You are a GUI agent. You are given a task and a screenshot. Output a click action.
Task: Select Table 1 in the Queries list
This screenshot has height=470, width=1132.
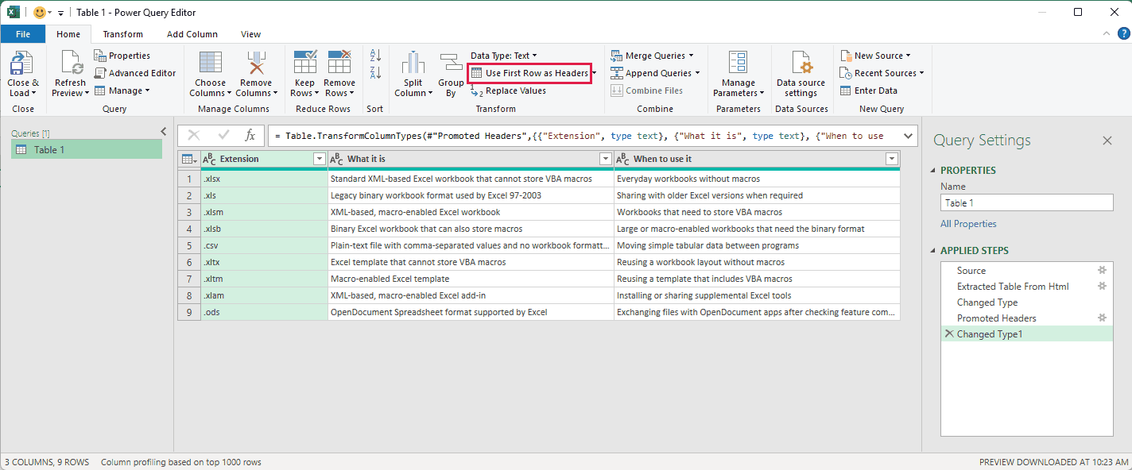(86, 149)
